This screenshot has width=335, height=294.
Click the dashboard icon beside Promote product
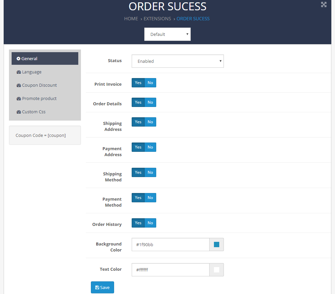click(19, 99)
